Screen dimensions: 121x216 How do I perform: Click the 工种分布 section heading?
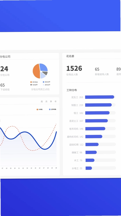click(x=72, y=90)
